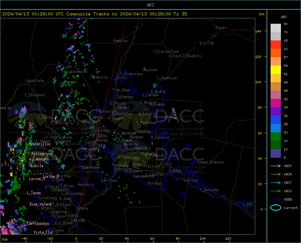Image resolution: width=301 pixels, height=243 pixels.
Task: Click the Catitas place label
Action: click(191, 180)
